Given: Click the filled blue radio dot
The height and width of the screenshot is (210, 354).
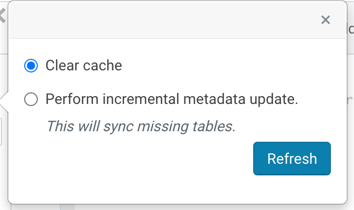Looking at the screenshot, I should (31, 66).
